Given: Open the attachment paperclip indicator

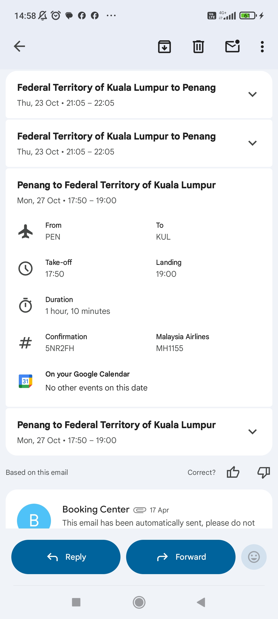Looking at the screenshot, I should click(140, 510).
